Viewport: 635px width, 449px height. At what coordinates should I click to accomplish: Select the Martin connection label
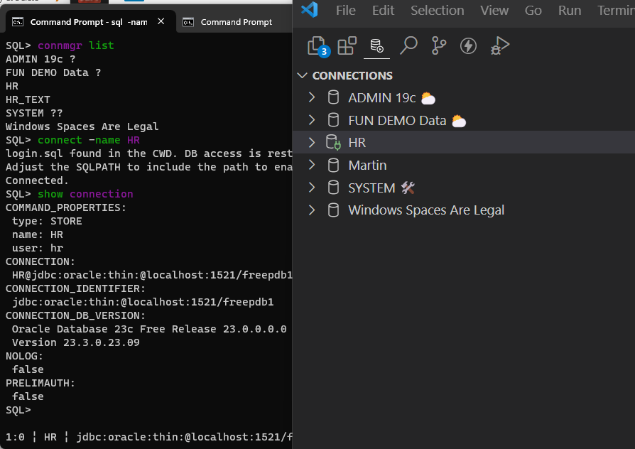click(367, 166)
